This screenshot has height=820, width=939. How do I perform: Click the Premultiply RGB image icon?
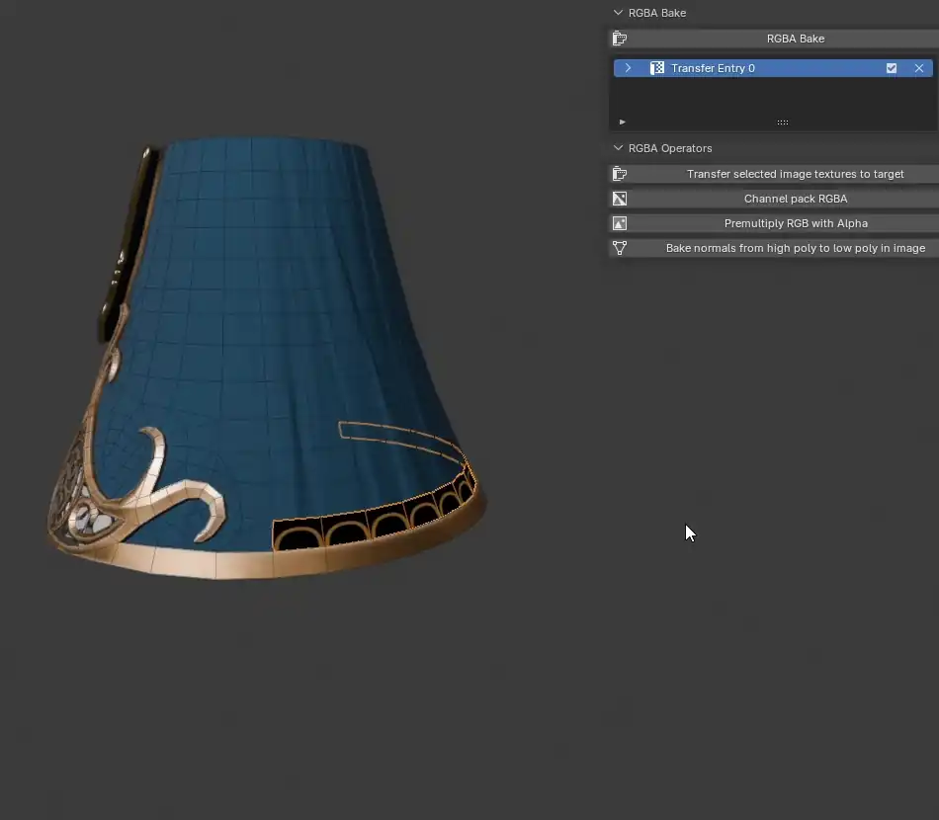620,223
